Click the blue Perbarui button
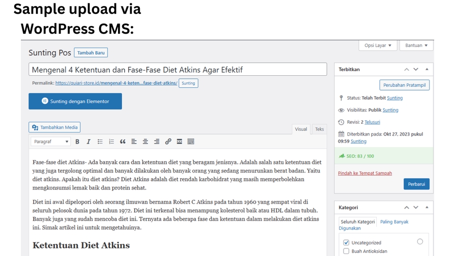 point(416,184)
